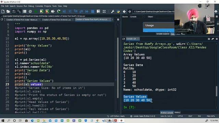Stop debugging with the blue square icon
The height and width of the screenshot is (123, 219).
point(93,11)
